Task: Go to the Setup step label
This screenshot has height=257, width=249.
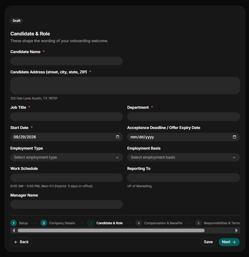Action: click(x=23, y=223)
